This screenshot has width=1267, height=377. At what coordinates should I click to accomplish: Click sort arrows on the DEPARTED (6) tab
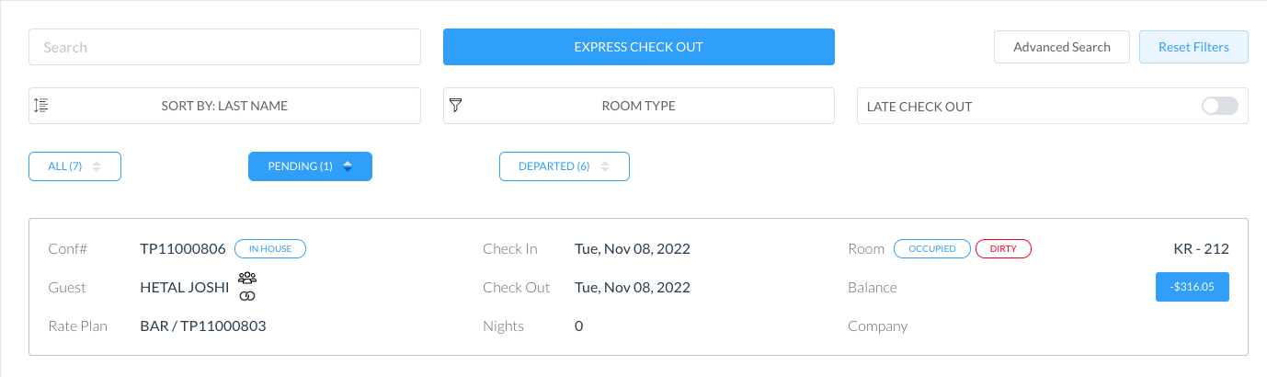click(605, 166)
